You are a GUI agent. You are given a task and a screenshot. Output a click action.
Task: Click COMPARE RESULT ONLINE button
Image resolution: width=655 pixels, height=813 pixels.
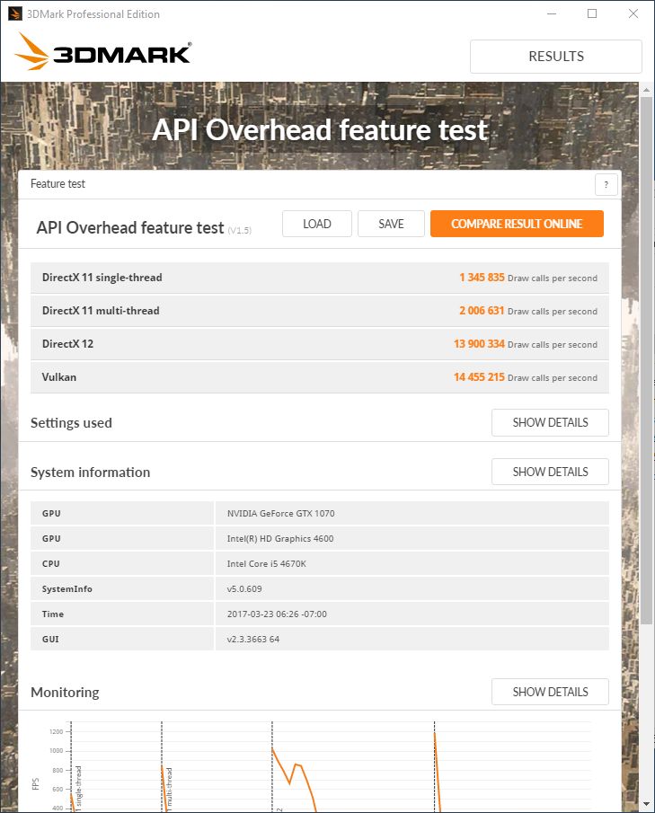click(517, 224)
